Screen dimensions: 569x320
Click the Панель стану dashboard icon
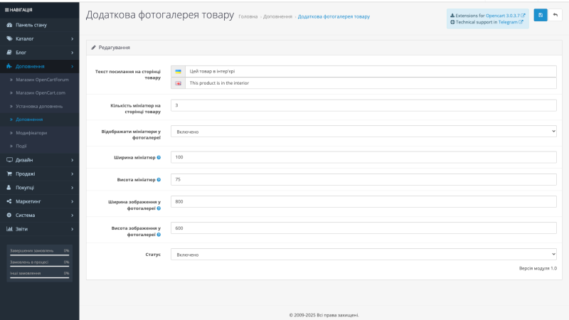[9, 25]
